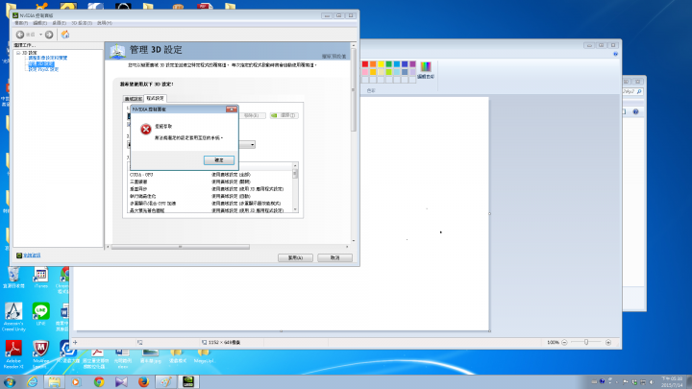Launch Google Chrome from taskbar
The width and height of the screenshot is (692, 389).
click(x=99, y=382)
